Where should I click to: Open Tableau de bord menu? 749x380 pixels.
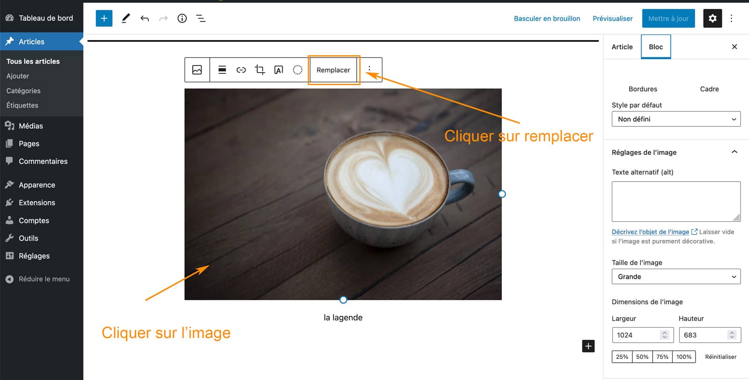pyautogui.click(x=41, y=18)
